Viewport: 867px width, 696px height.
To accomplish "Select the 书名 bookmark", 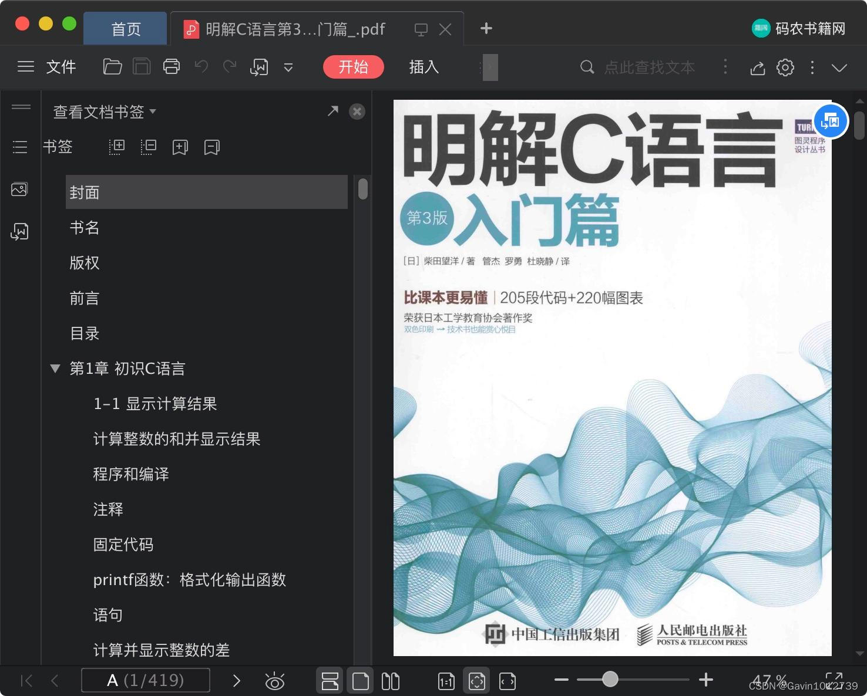I will (x=85, y=228).
